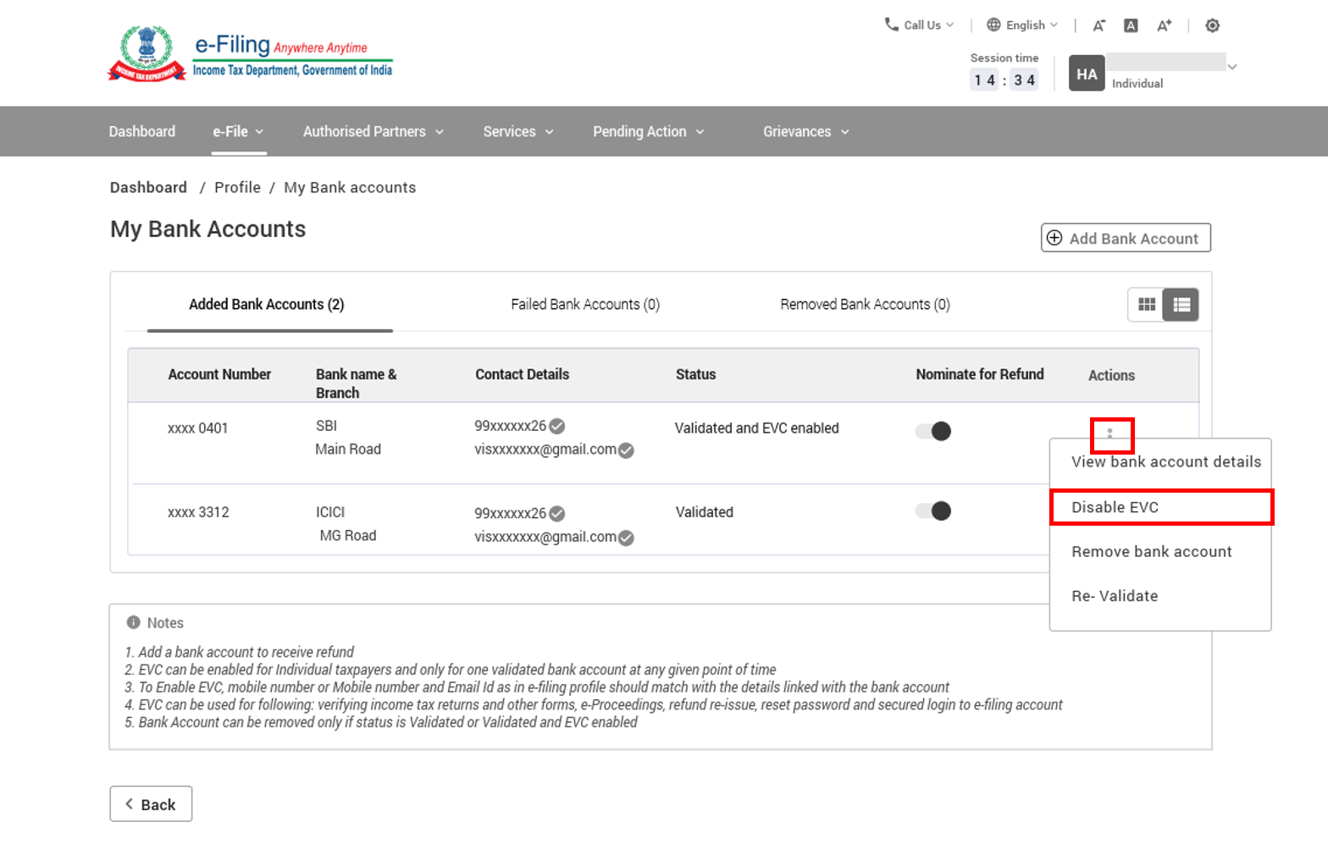Toggle refund nomination for ICICI account
Image resolution: width=1328 pixels, height=844 pixels.
(x=933, y=511)
